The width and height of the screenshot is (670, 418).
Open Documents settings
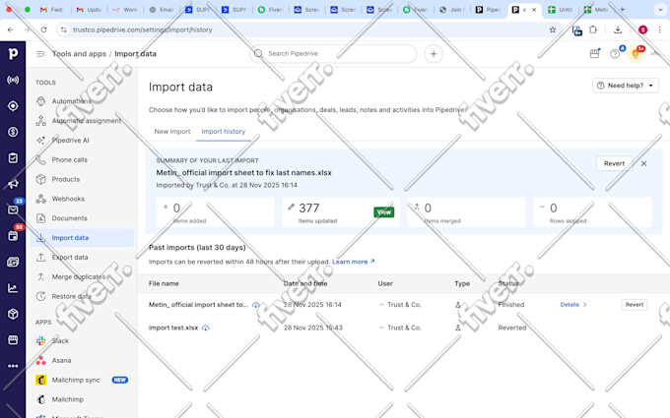click(70, 218)
